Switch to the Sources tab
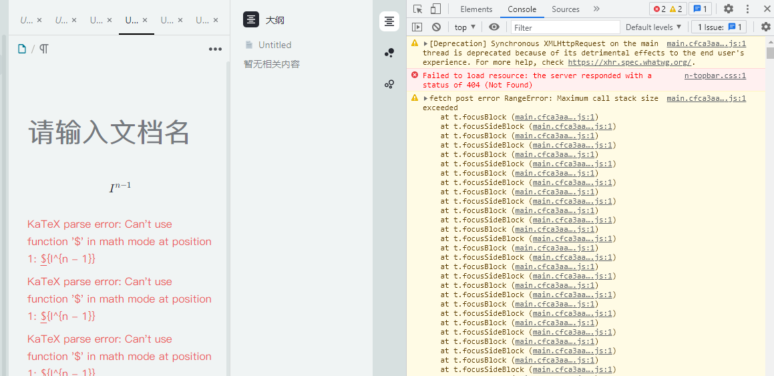Screen dimensions: 774x376 565,9
